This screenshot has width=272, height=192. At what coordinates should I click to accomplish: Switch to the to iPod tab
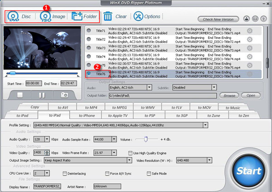coord(22,116)
